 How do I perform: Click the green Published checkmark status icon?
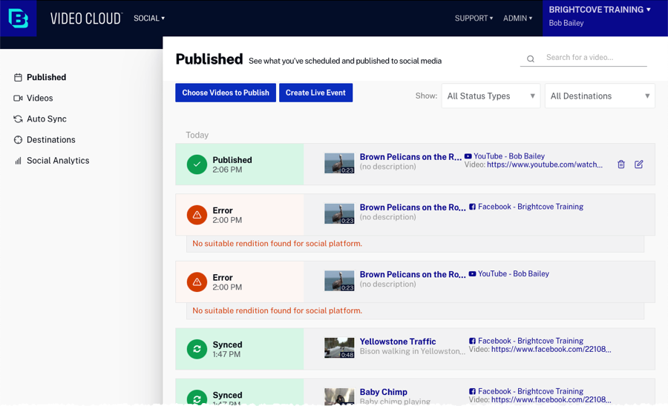[x=197, y=164]
